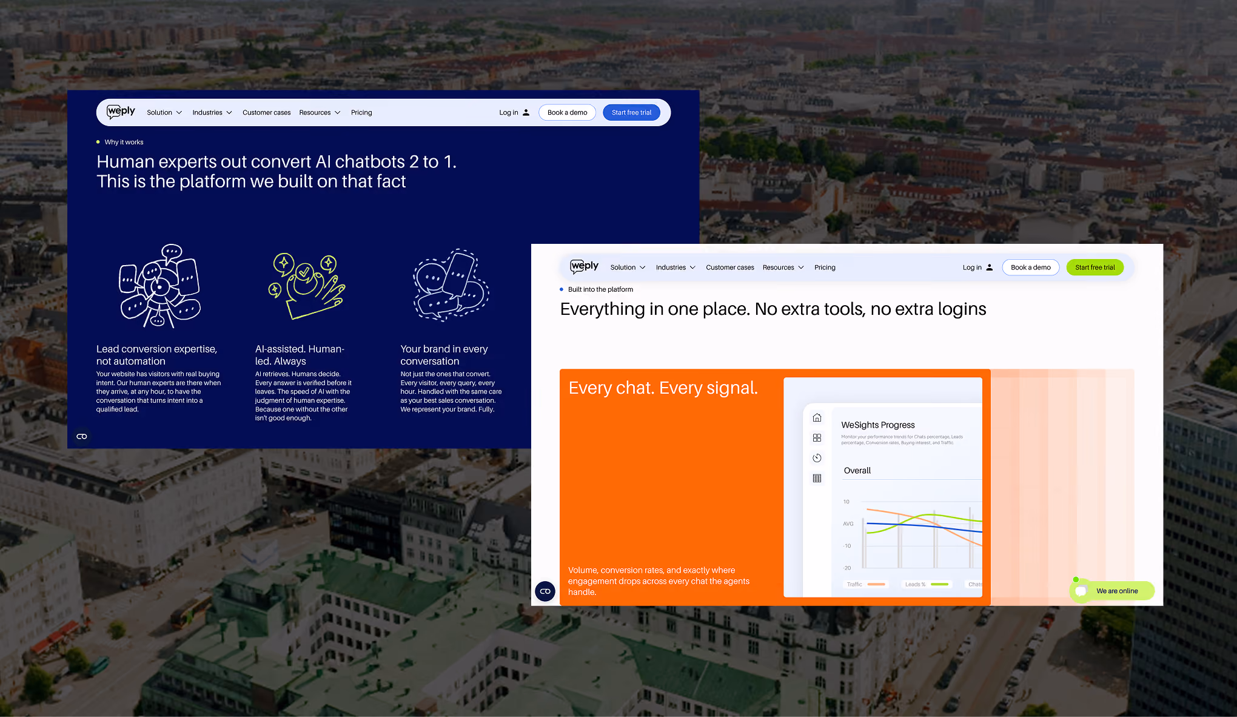Click the Why it works label
The image size is (1237, 717).
124,142
